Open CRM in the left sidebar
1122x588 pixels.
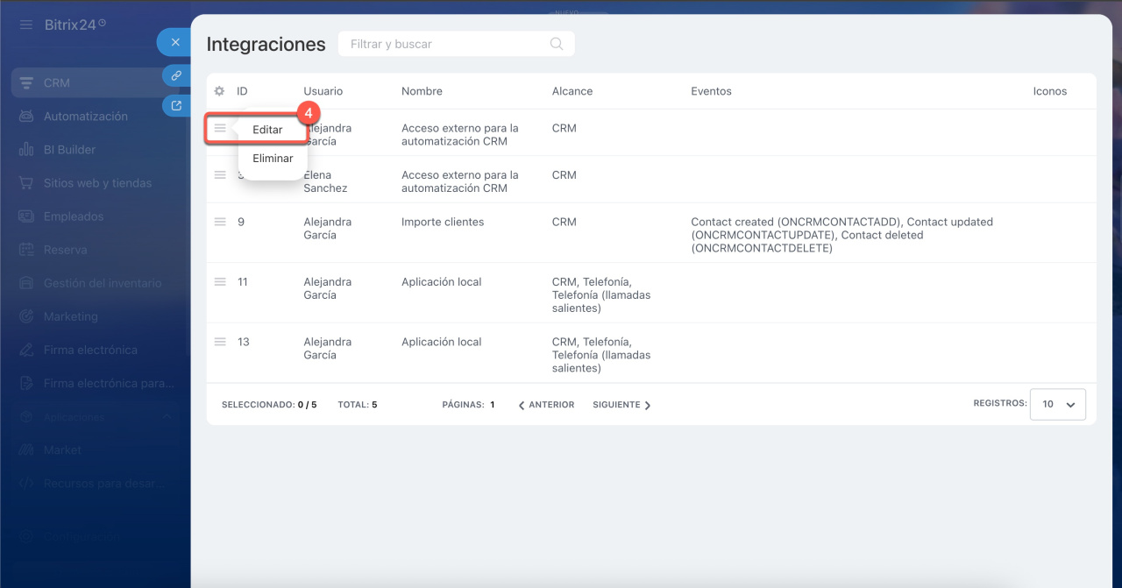pos(57,83)
